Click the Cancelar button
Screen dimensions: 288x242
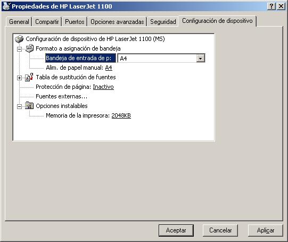(x=220, y=230)
